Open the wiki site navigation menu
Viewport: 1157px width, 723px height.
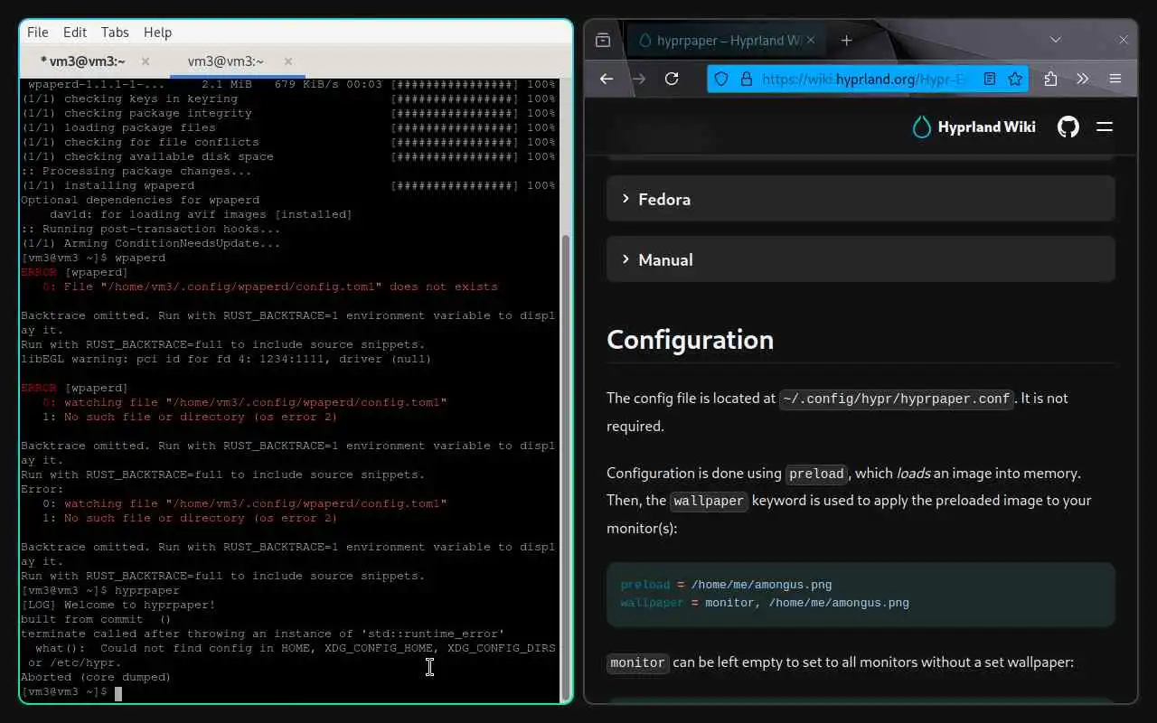point(1105,127)
